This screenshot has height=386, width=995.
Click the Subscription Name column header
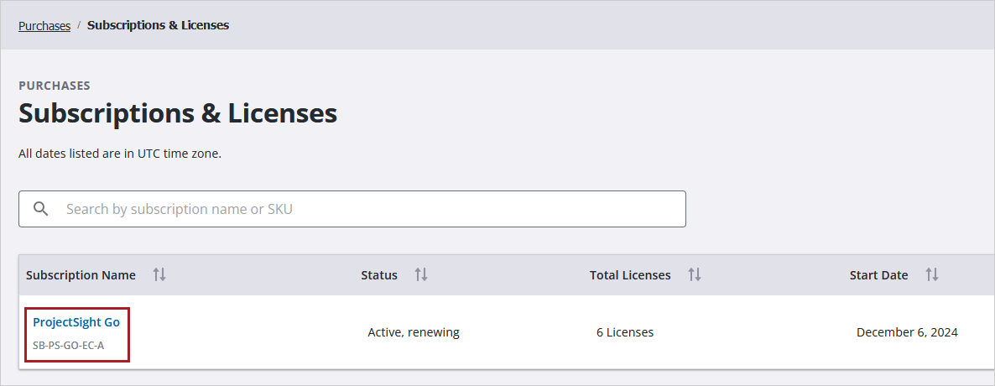coord(81,275)
